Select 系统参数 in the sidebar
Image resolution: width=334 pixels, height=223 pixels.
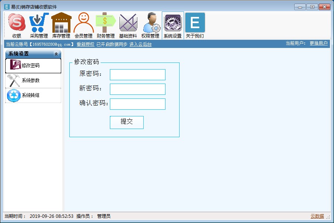pos(33,81)
